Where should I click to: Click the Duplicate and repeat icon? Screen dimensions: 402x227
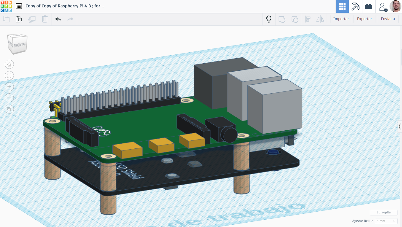tap(32, 19)
